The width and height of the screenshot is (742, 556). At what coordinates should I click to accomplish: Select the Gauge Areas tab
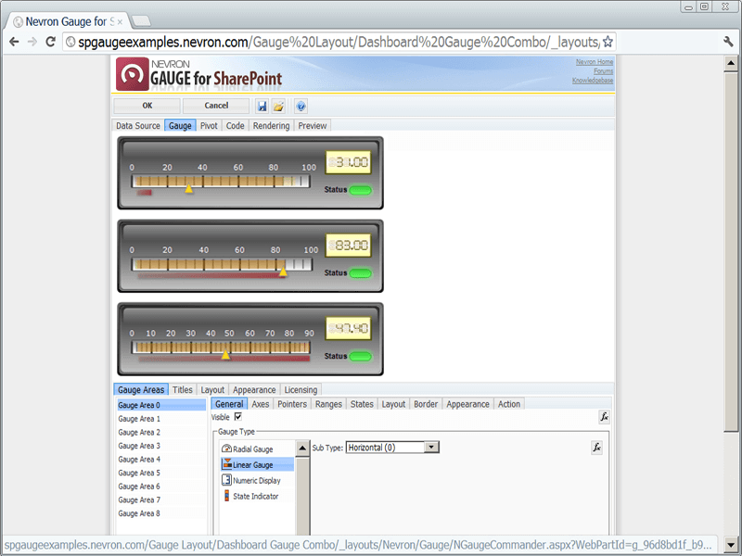point(141,389)
